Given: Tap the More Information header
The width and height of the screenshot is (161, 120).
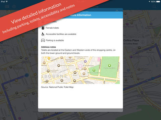Looking at the screenshot, I should tap(80, 15).
